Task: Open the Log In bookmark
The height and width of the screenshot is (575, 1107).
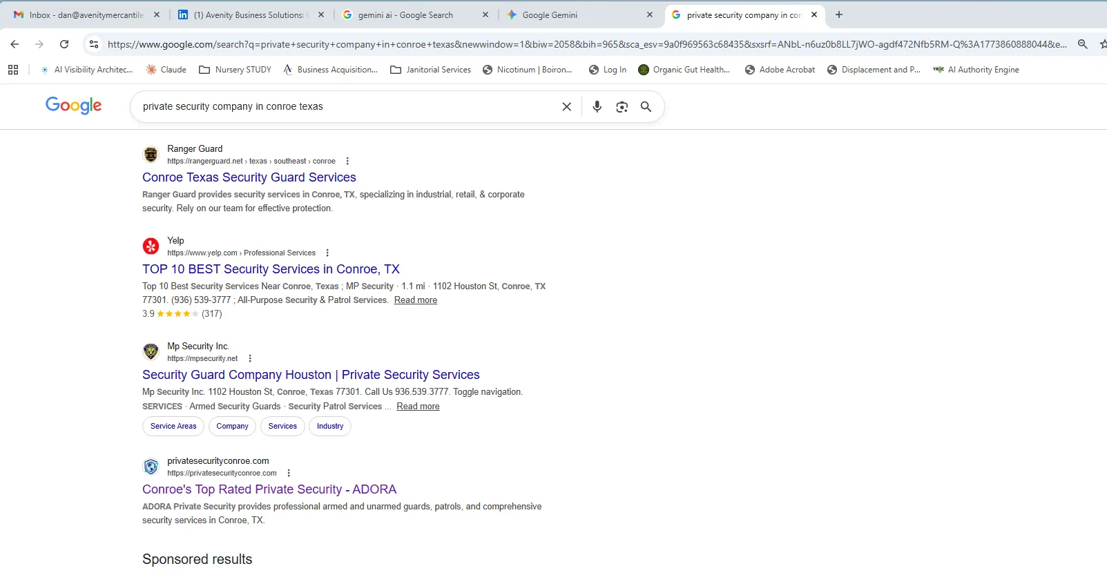Action: coord(608,70)
